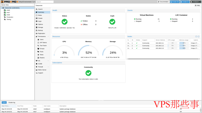Open the Groups icon
The height and width of the screenshot is (113, 202).
pyautogui.click(x=38, y=49)
